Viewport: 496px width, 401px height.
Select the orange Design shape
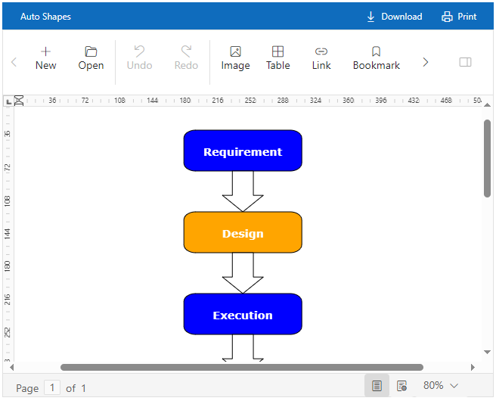click(243, 232)
